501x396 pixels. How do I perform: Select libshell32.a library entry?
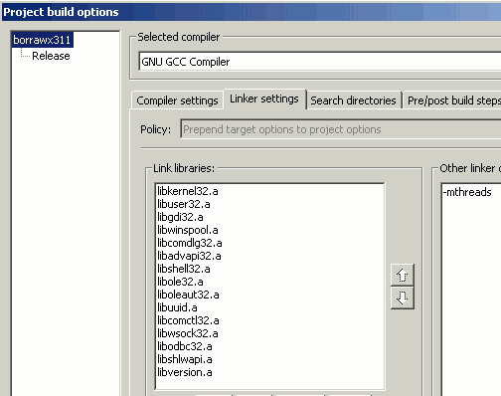click(x=184, y=269)
